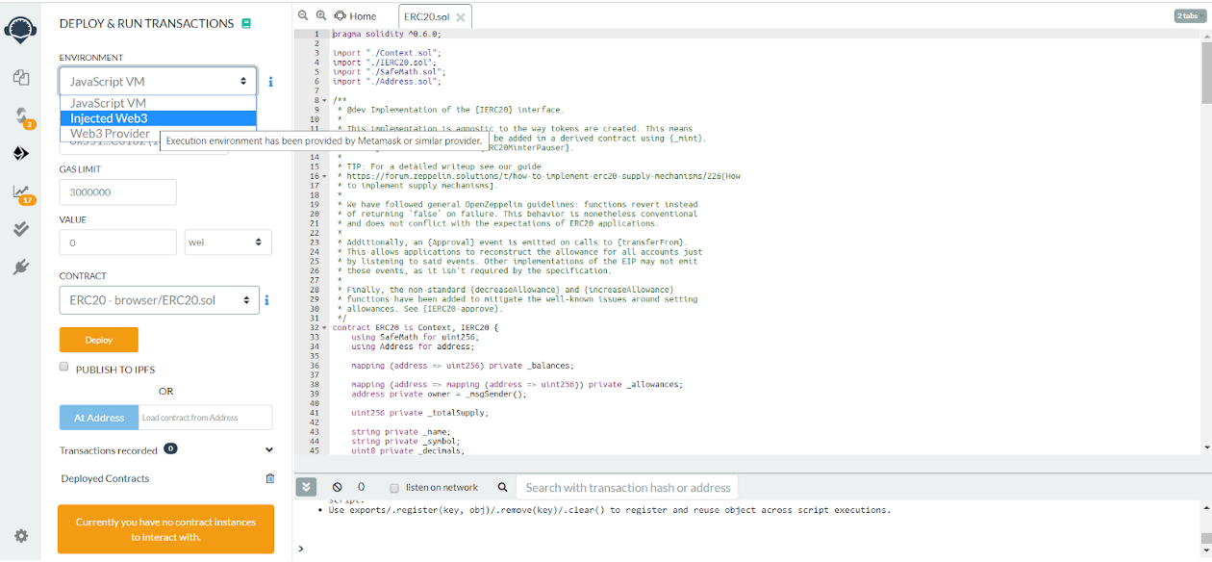This screenshot has width=1212, height=562.
Task: Click the At Address button
Action: pyautogui.click(x=98, y=418)
